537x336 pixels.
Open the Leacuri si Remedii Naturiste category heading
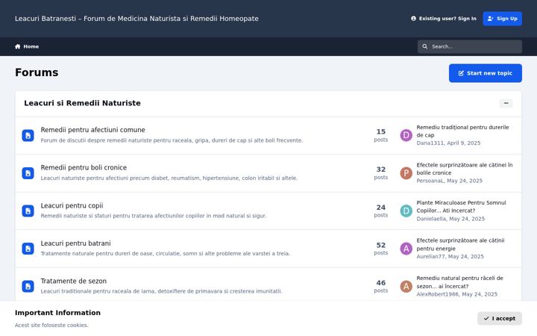[82, 103]
